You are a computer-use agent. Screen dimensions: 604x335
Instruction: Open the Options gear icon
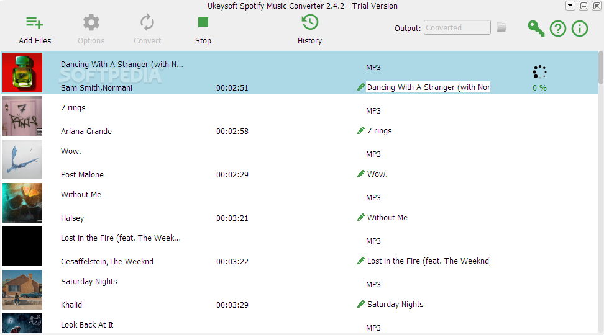91,23
